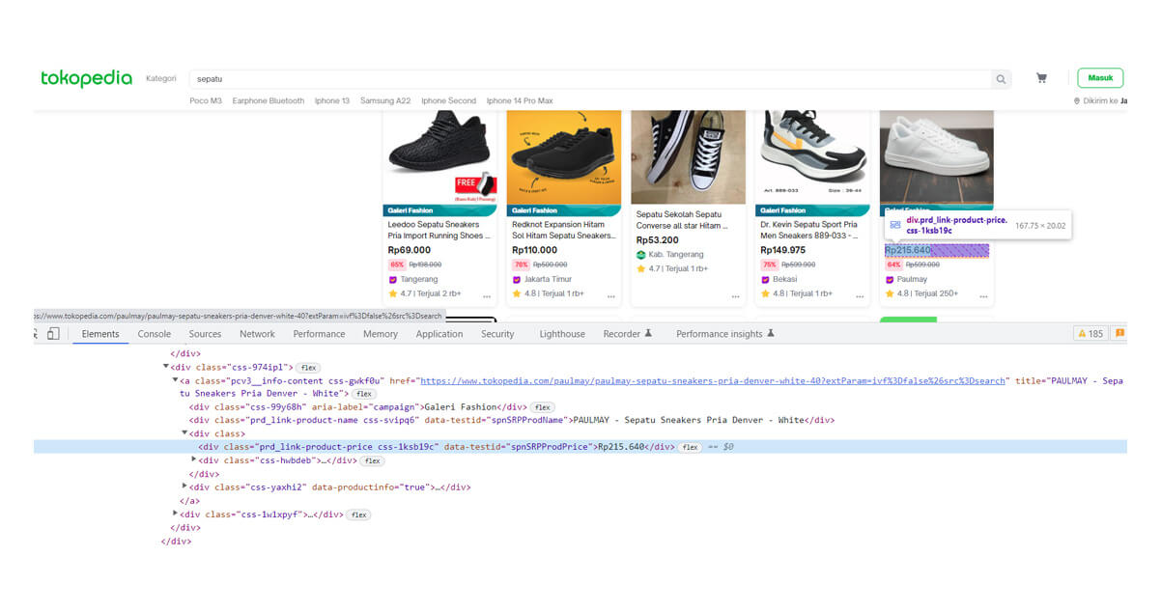Click the Iphone 14 Pro Max suggestion
1161x612 pixels.
(x=520, y=101)
